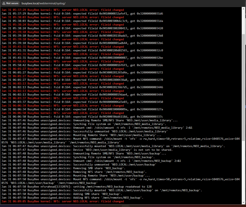Click the 06:09:05 red fileid changed error line

(x=63, y=201)
